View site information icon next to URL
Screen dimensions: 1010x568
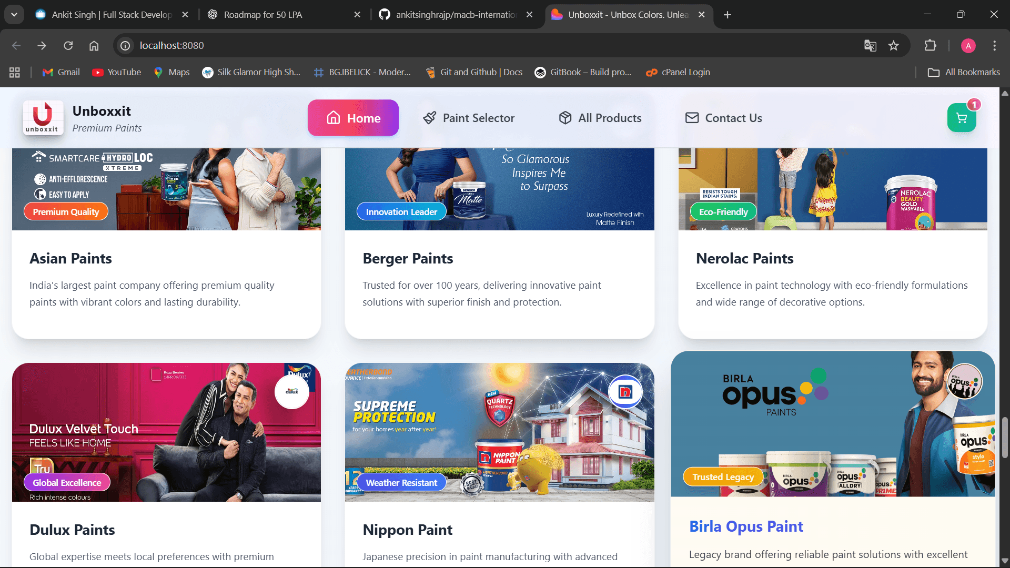pos(125,46)
